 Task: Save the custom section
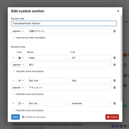[x=15, y=117]
